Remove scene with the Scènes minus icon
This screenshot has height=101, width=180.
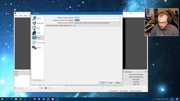point(17,88)
